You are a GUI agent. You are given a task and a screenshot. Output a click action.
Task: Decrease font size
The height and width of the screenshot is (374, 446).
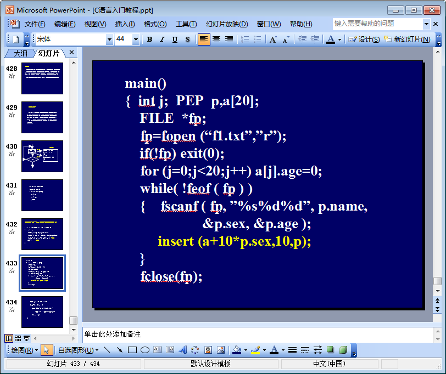click(286, 39)
